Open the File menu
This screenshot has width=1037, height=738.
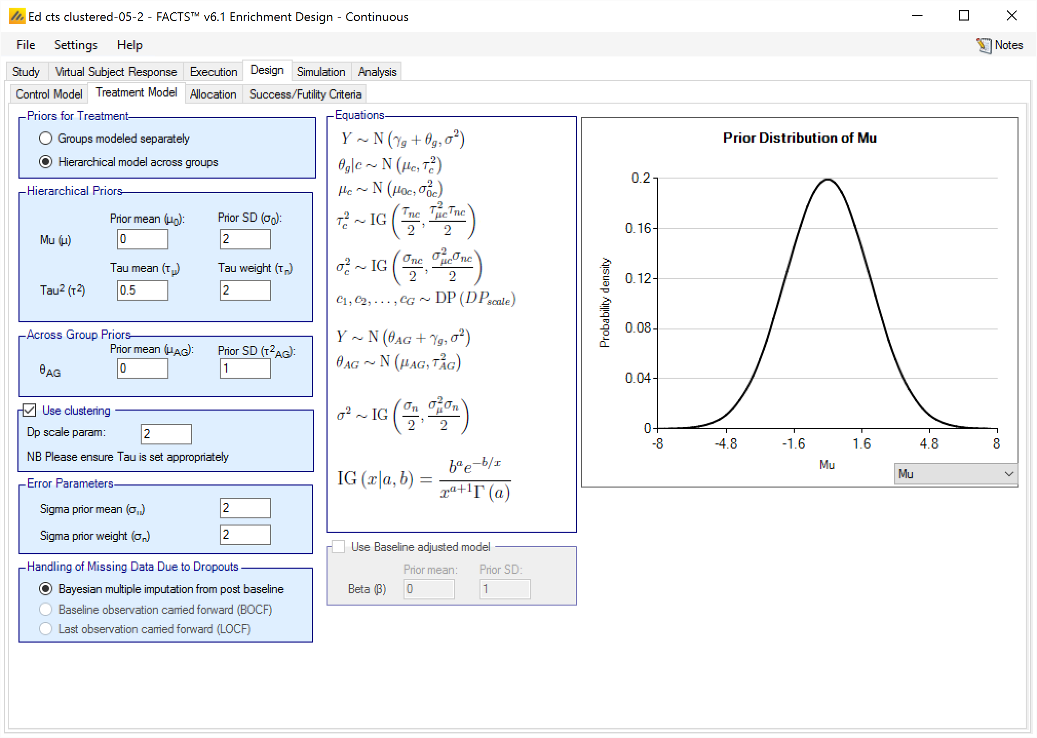[26, 45]
